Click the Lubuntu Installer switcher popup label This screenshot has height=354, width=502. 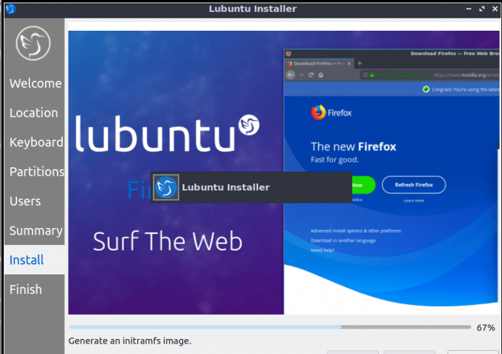[226, 187]
